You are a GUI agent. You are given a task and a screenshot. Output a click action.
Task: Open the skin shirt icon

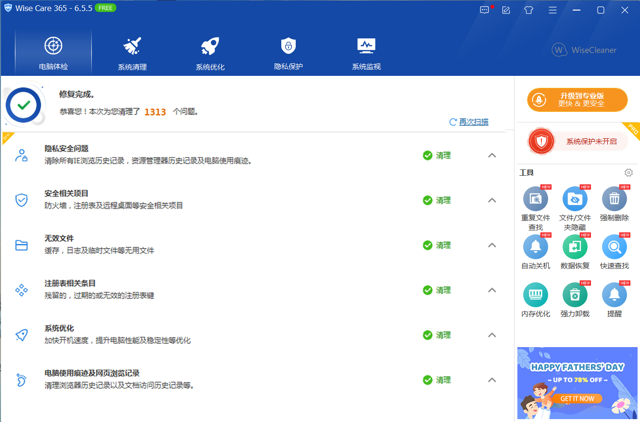pos(529,10)
